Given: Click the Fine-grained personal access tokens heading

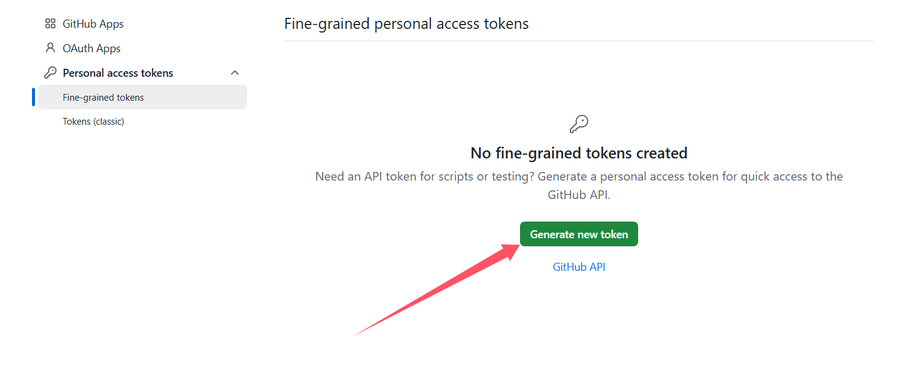Looking at the screenshot, I should coord(406,24).
